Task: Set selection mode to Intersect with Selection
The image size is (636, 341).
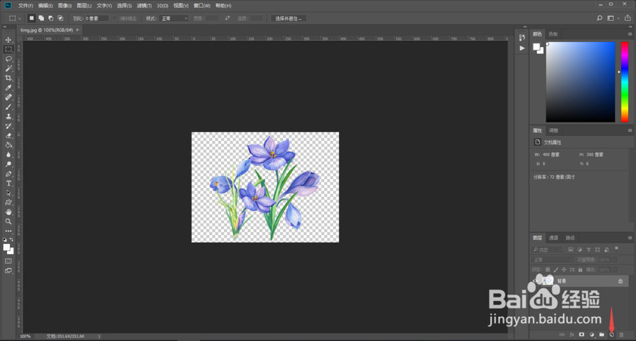Action: click(60, 18)
